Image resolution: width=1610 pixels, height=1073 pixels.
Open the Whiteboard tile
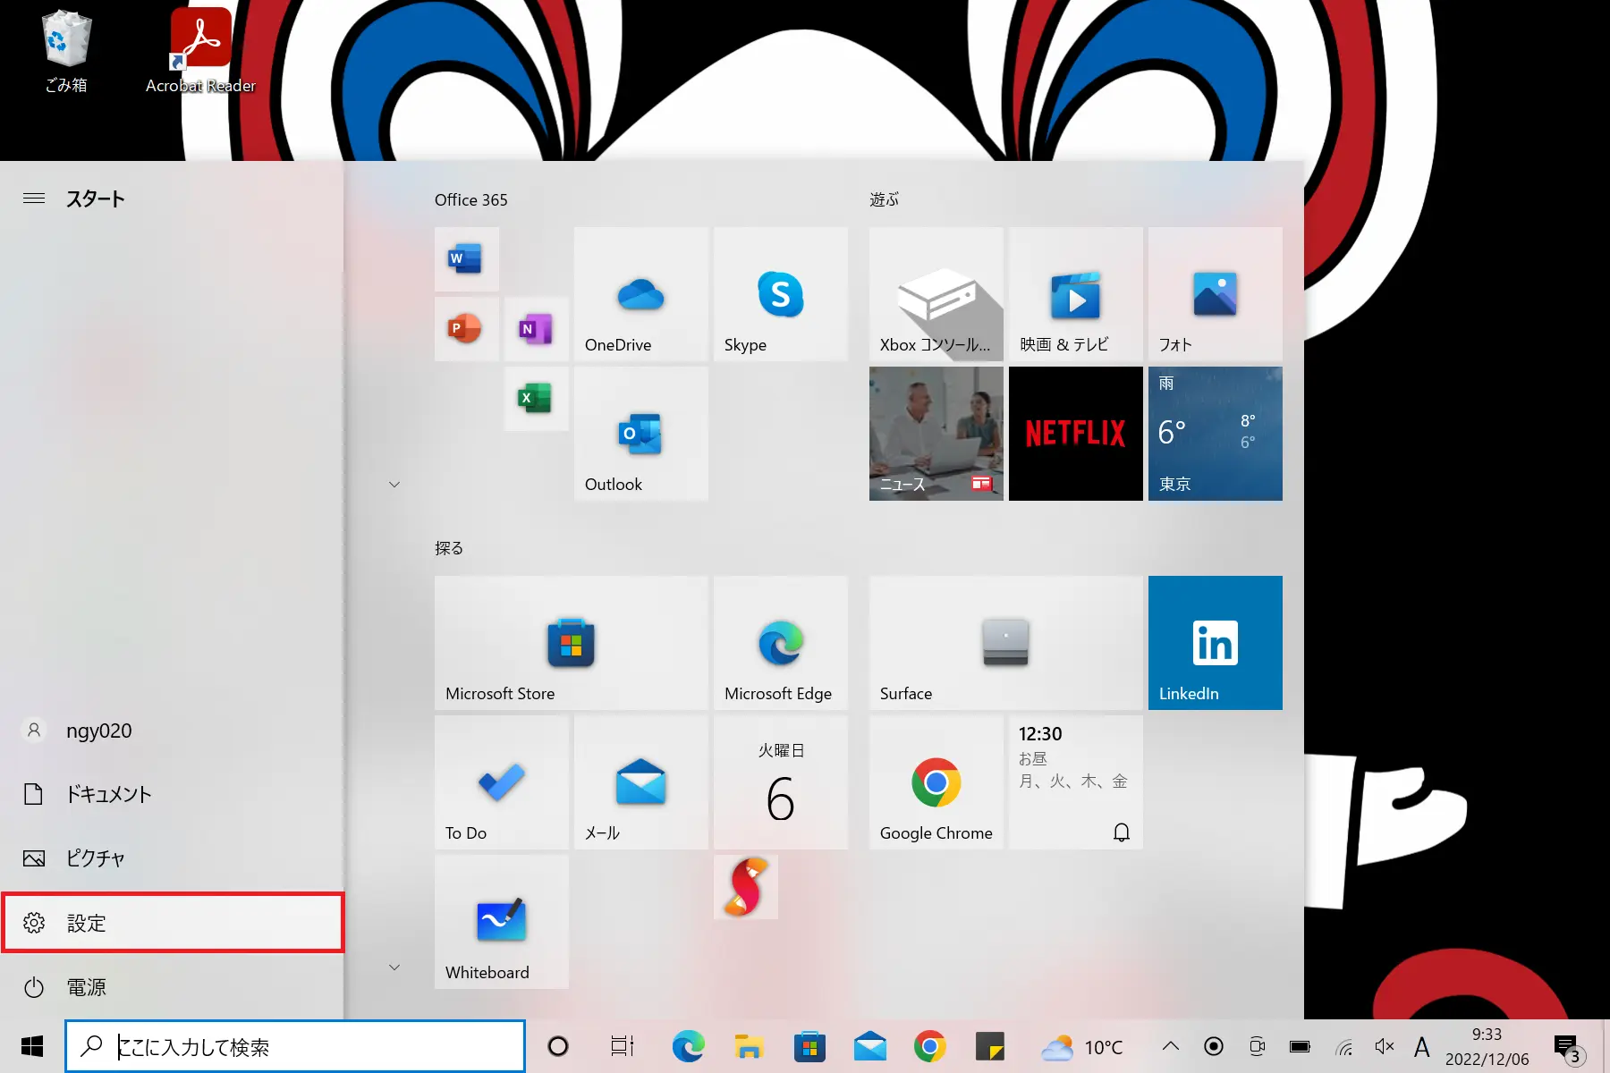[x=502, y=922]
